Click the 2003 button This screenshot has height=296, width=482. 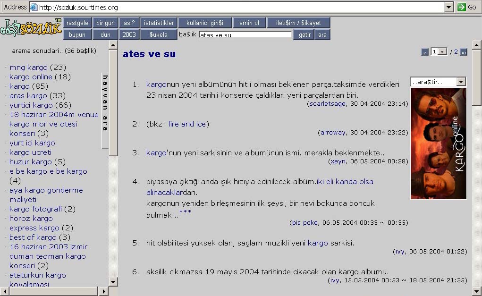coord(129,35)
